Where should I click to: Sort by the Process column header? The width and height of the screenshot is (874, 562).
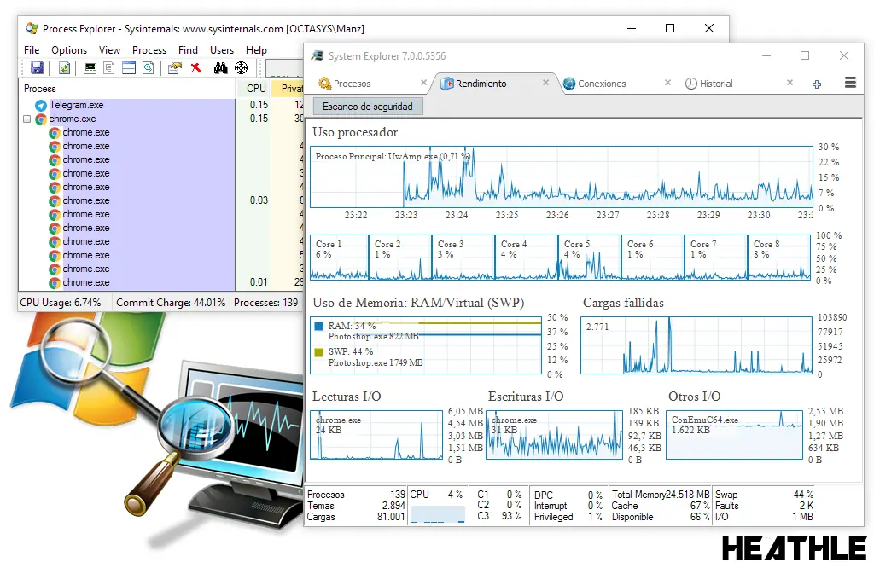pos(127,89)
